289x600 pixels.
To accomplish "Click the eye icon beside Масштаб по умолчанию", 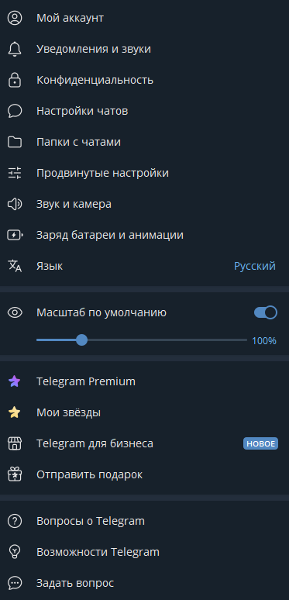I will tap(15, 312).
